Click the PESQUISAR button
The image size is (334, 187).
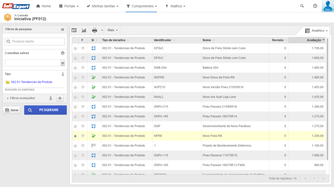(45, 110)
